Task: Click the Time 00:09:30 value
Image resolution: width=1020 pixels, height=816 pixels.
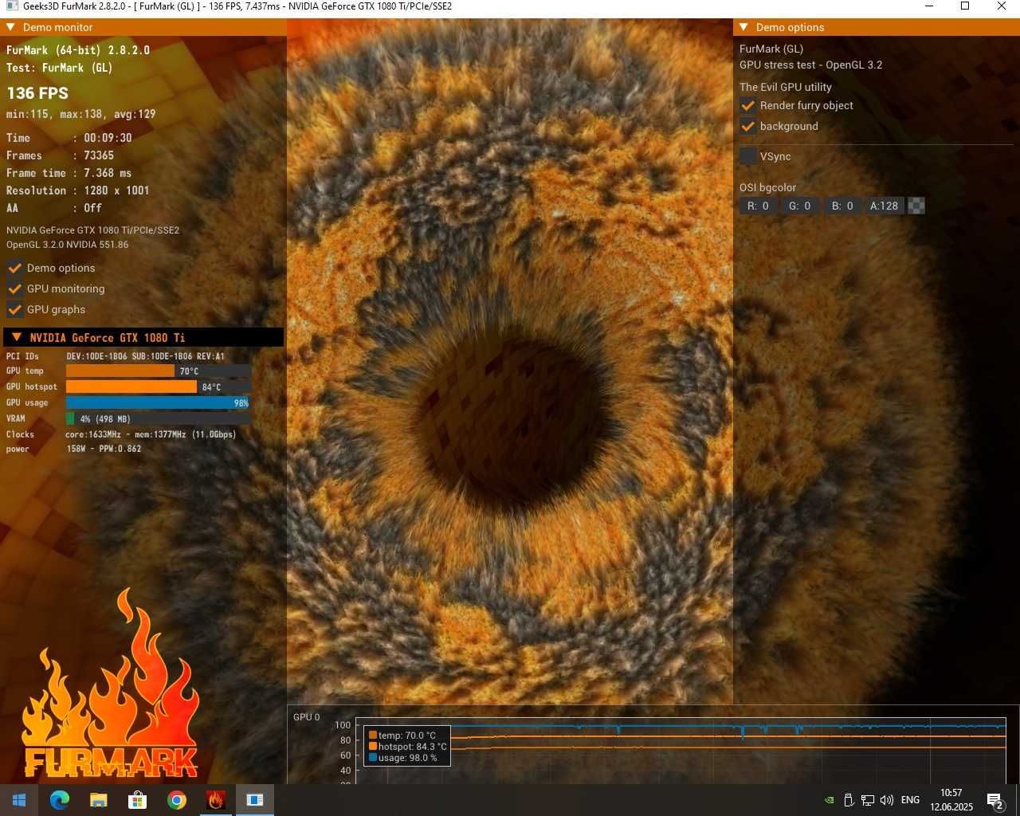Action: (108, 138)
